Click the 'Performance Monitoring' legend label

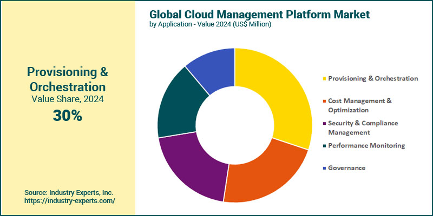[x=366, y=145]
